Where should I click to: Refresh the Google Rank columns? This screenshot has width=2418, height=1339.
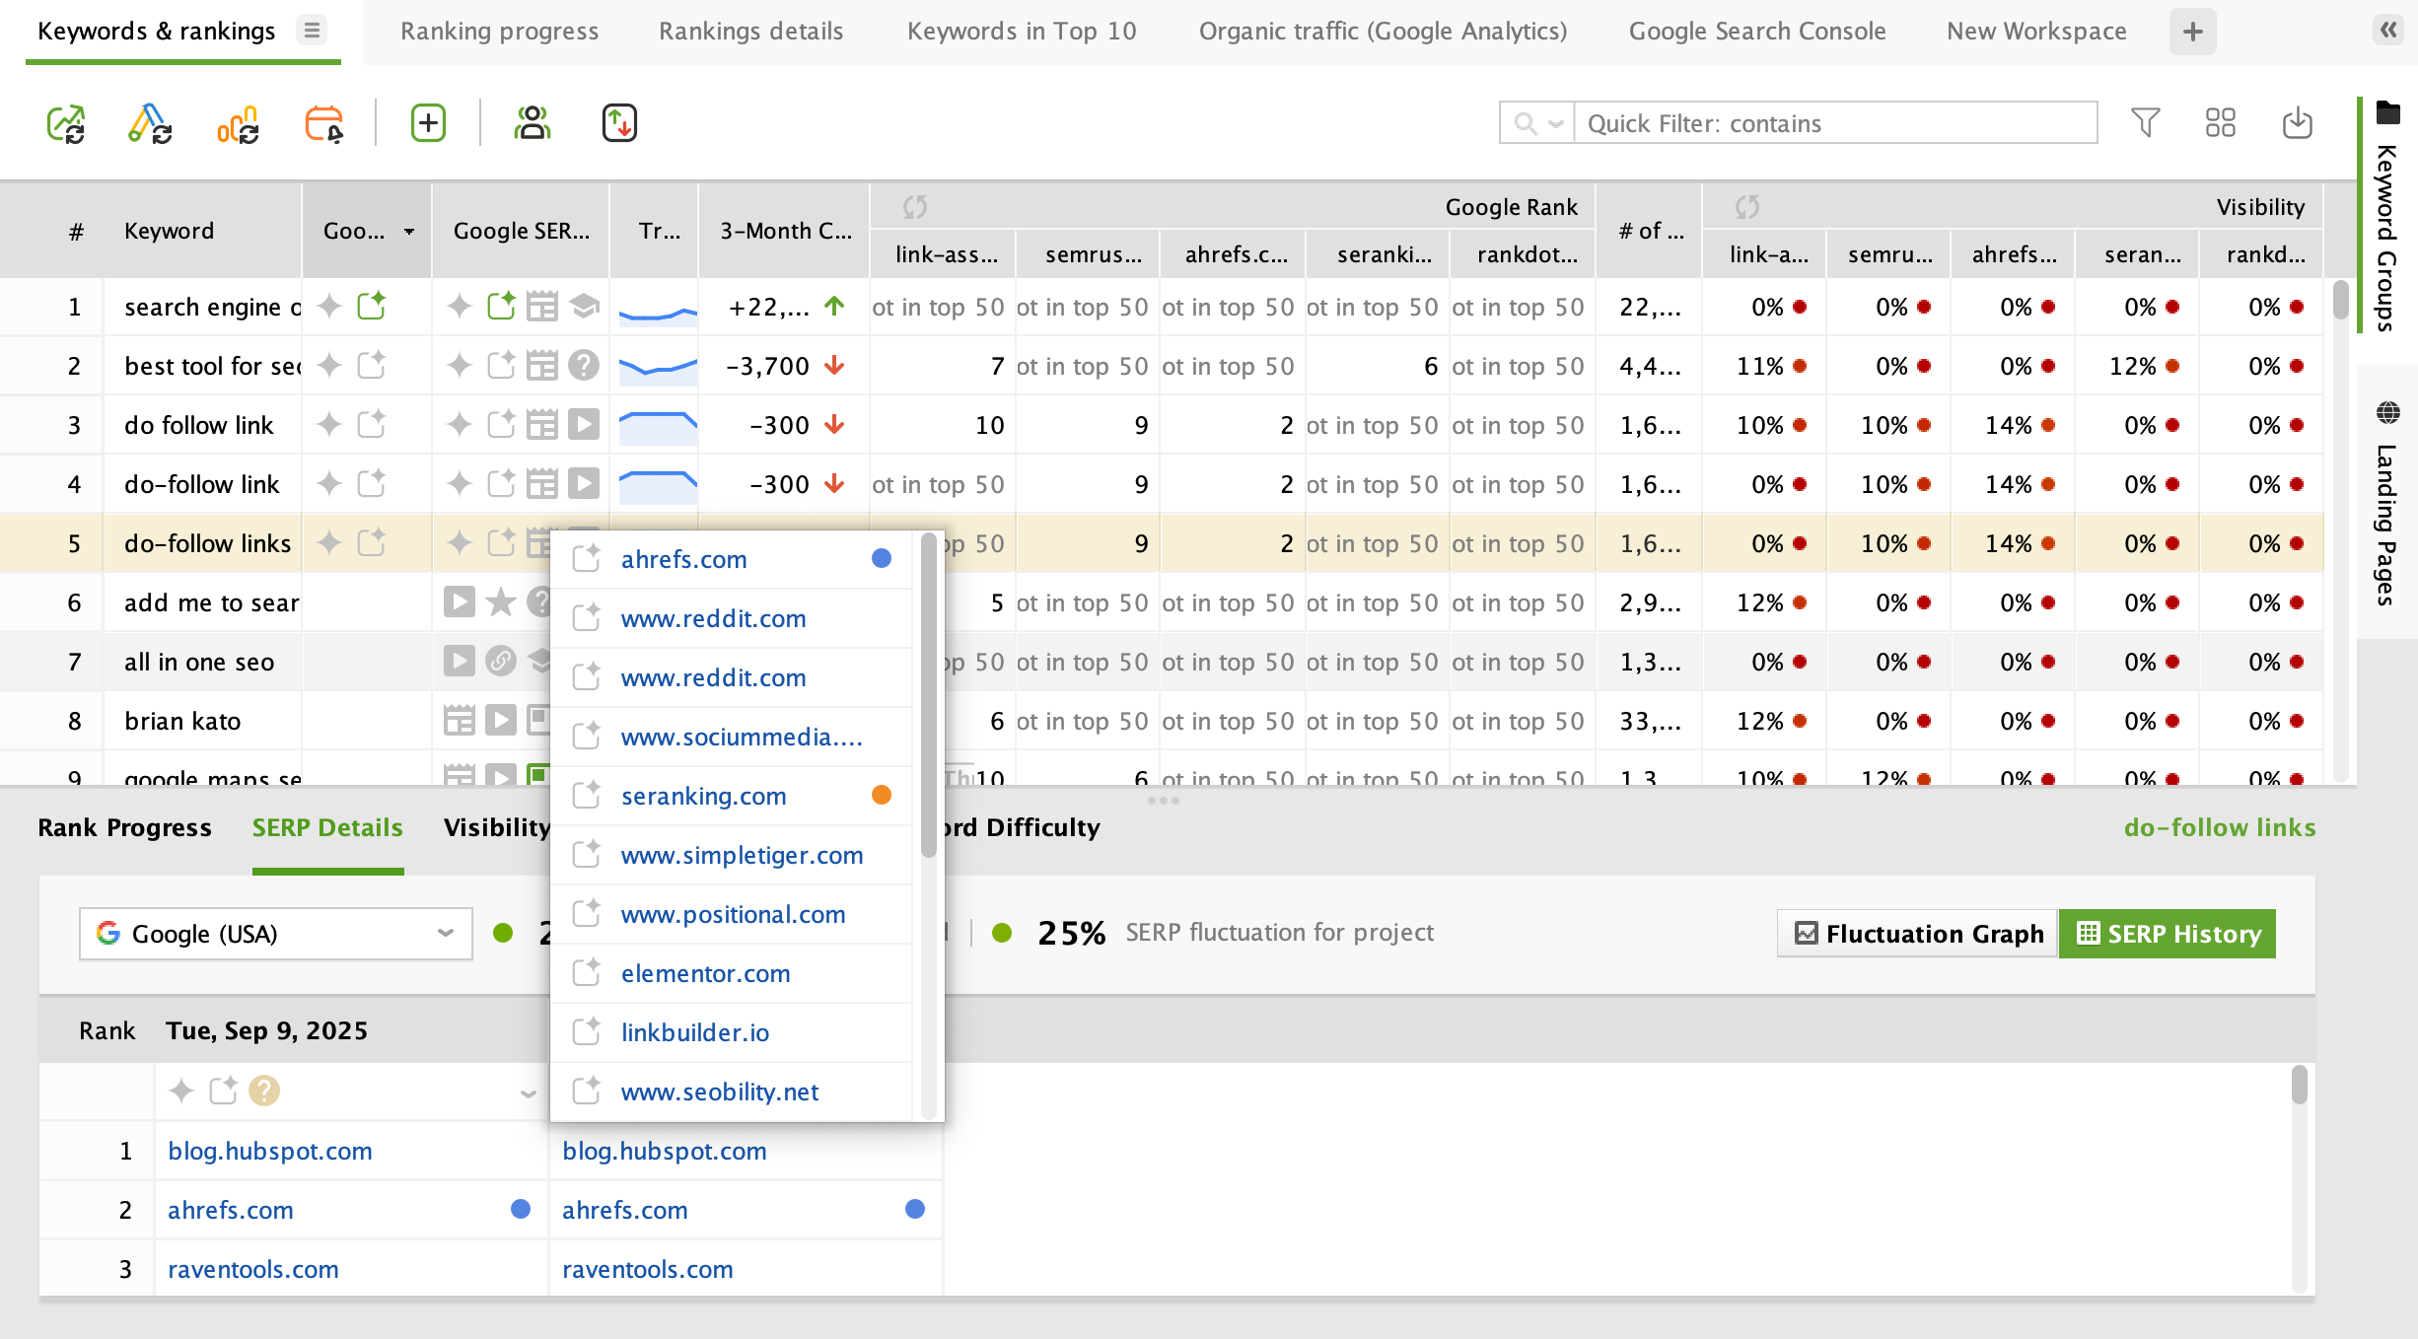(915, 207)
